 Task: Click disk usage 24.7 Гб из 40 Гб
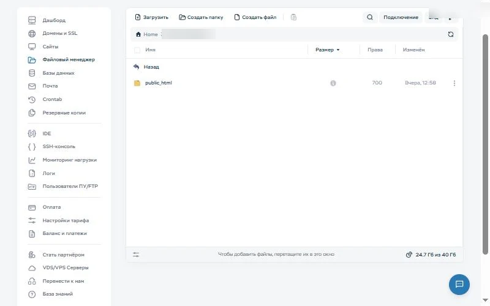coord(431,255)
